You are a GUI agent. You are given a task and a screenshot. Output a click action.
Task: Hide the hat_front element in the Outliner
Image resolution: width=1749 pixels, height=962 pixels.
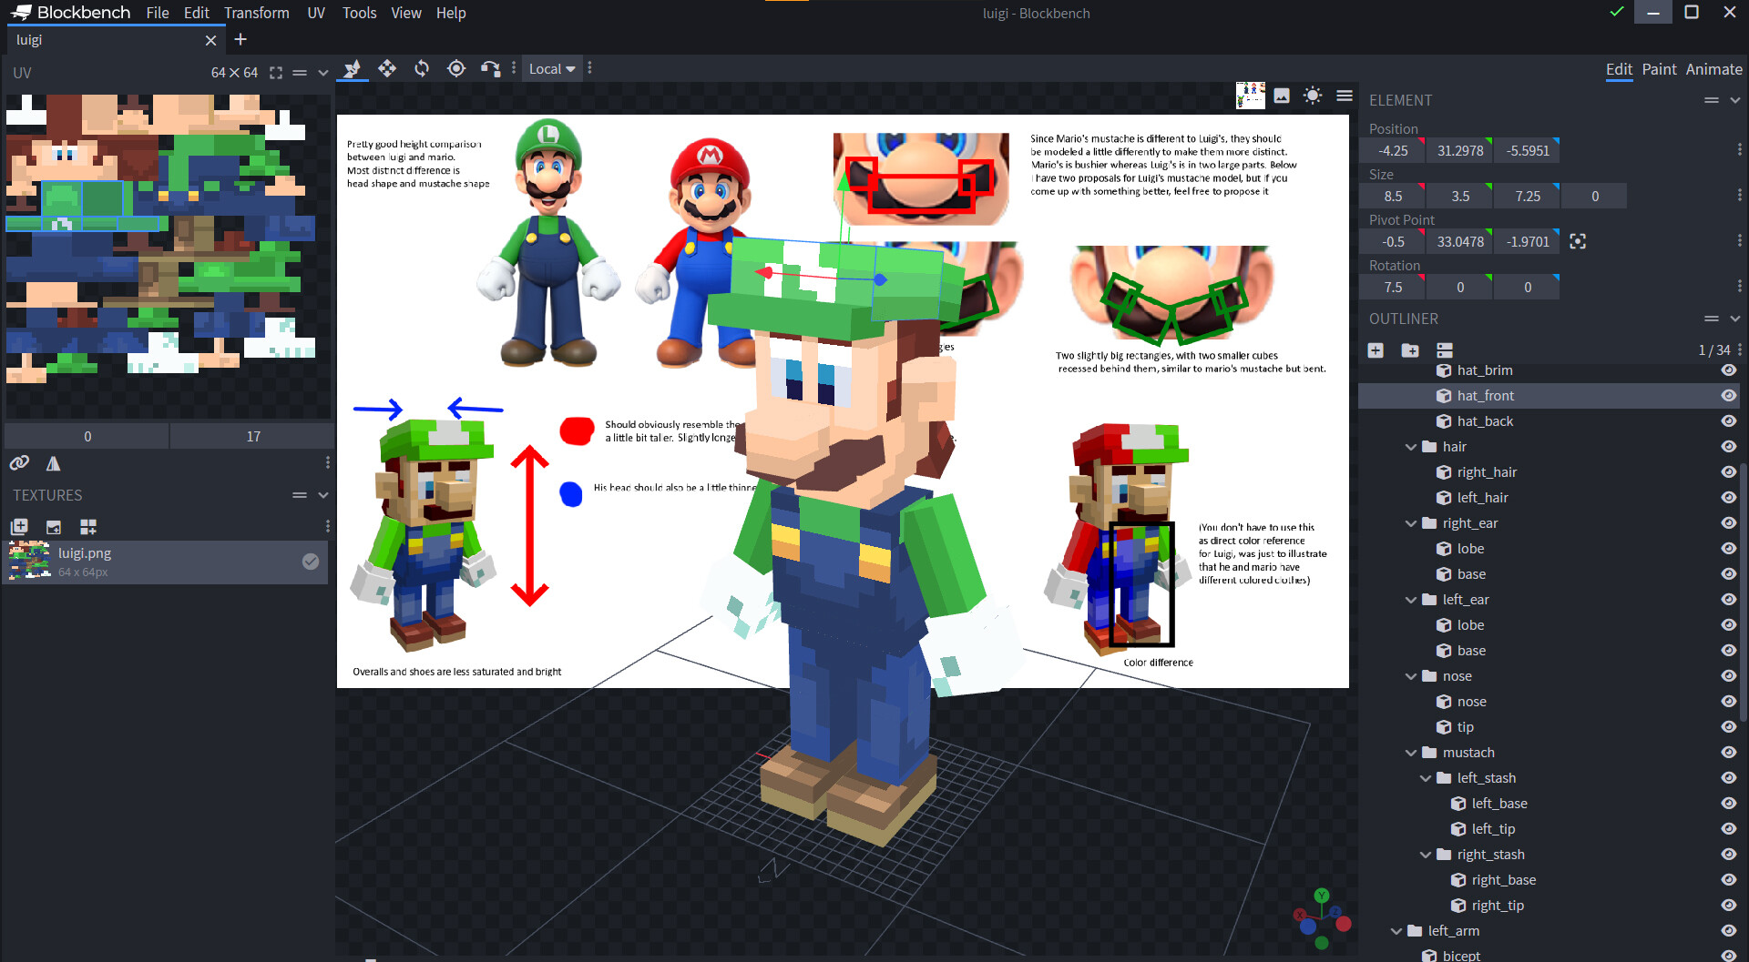(x=1728, y=395)
